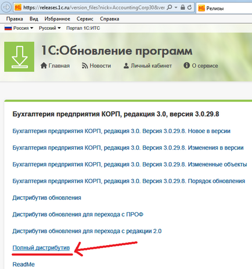The height and width of the screenshot is (269, 252).
Task: Click the browser forward arrow button
Action: click(6, 8)
